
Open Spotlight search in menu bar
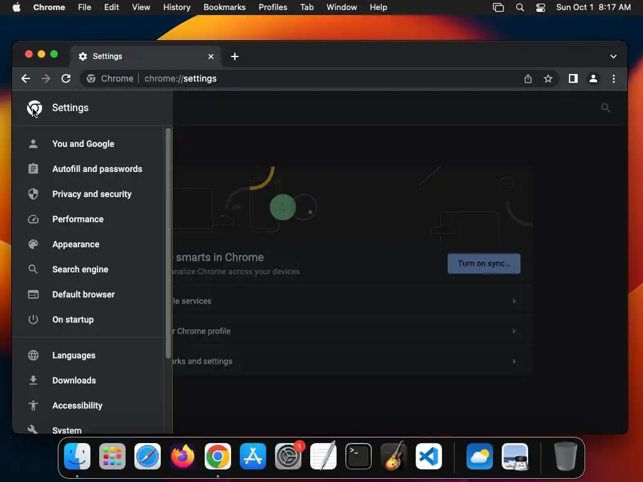click(519, 8)
